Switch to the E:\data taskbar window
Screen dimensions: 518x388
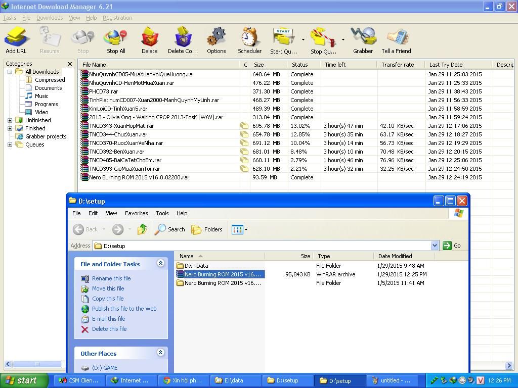click(x=235, y=380)
